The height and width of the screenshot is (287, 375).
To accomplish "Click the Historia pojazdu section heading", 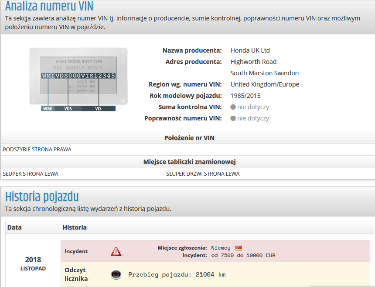I will pos(42,197).
